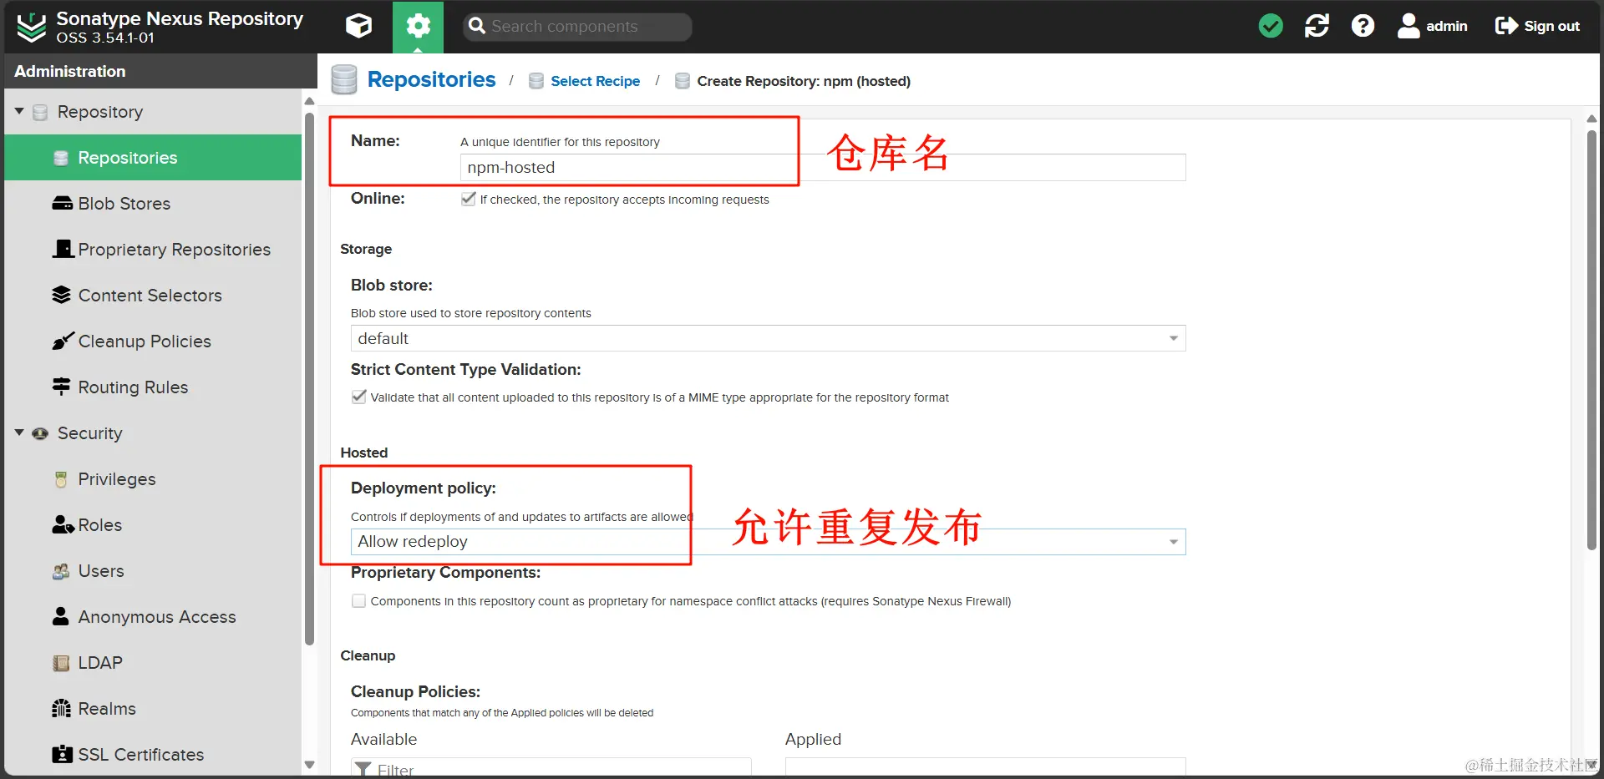Click the Available cleanup policies Filter field

pos(551,768)
